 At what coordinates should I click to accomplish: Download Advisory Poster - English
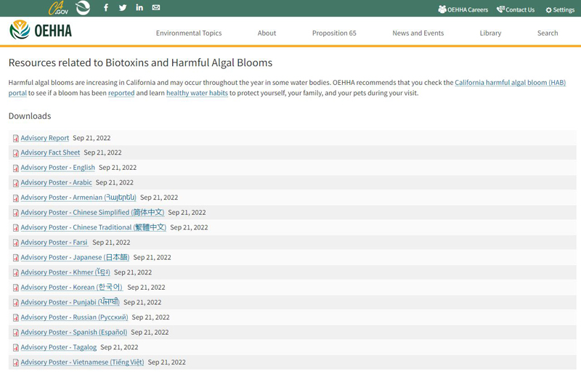(58, 168)
